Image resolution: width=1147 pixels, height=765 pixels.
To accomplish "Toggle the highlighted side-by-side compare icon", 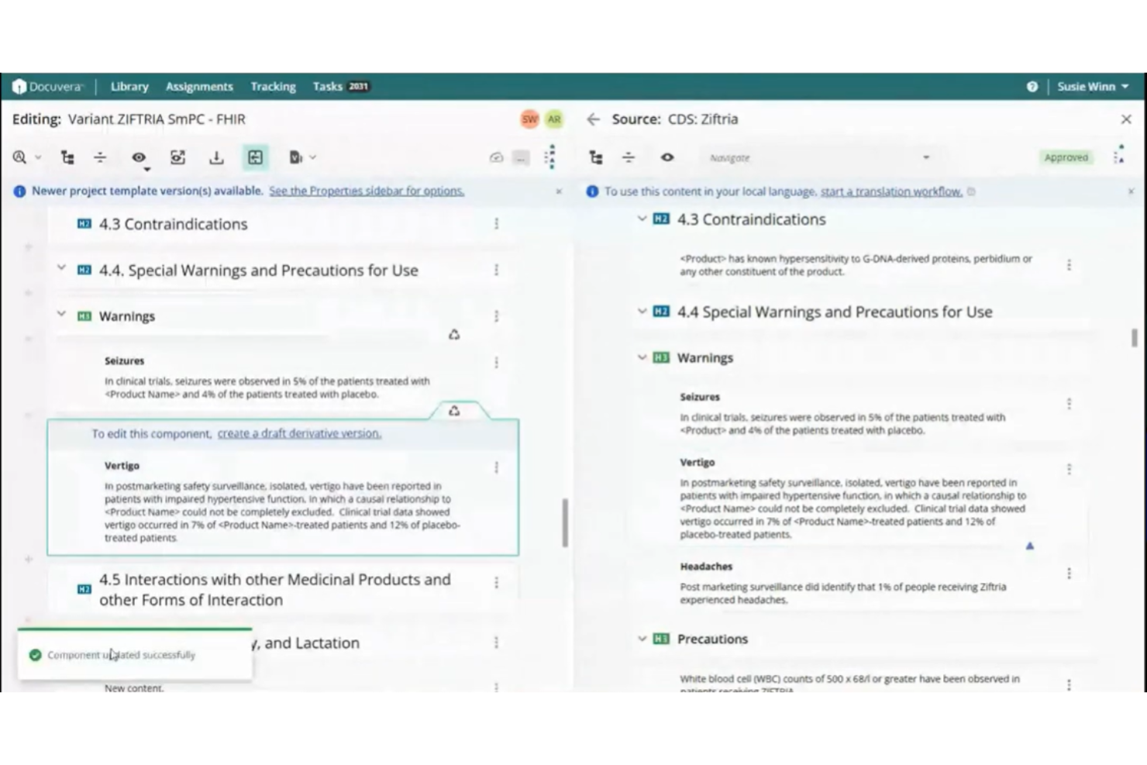I will pyautogui.click(x=255, y=157).
